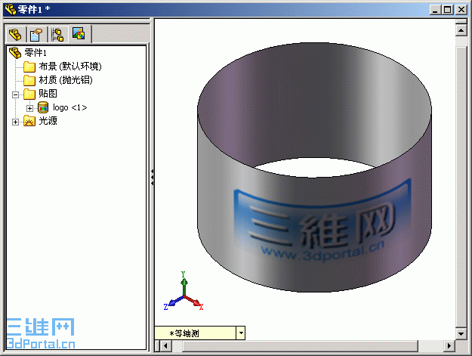Click the 材质 (抛光铝) folder icon
This screenshot has width=472, height=356.
29,80
